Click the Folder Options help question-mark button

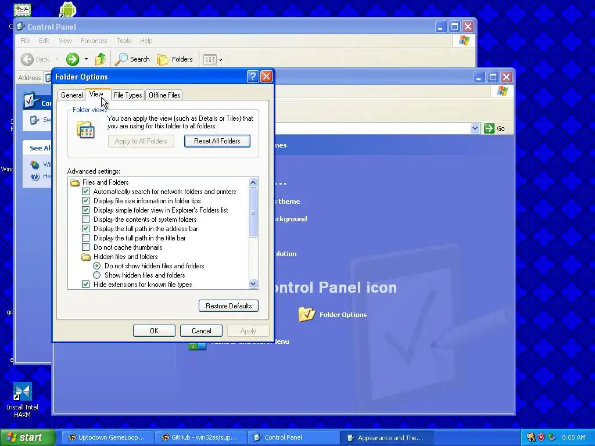coord(253,77)
